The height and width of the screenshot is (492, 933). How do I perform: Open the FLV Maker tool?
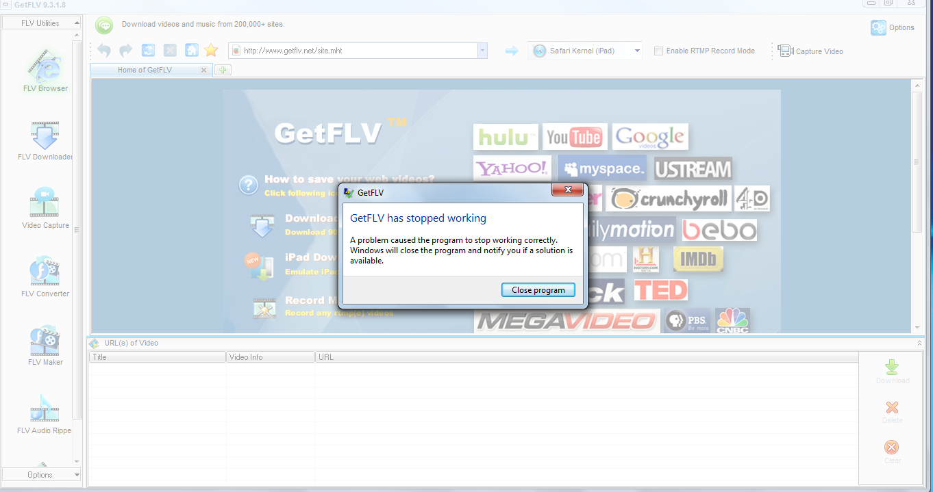(45, 345)
